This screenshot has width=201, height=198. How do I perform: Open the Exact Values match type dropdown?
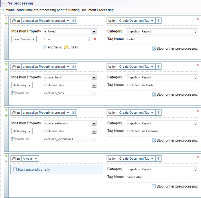(x=24, y=39)
